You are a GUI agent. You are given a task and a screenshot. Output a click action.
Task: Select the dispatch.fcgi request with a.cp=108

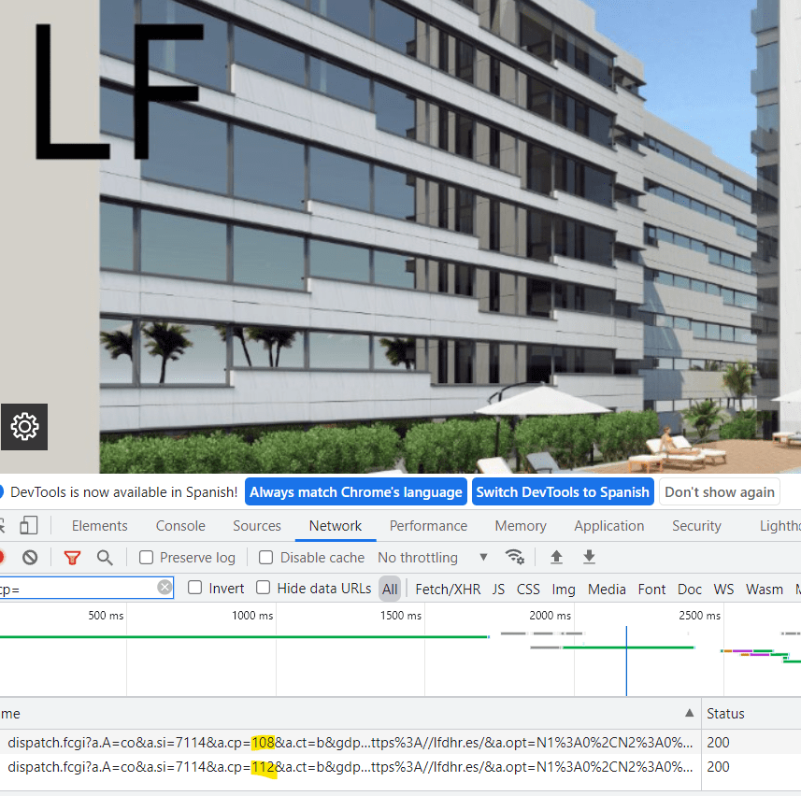[350, 742]
